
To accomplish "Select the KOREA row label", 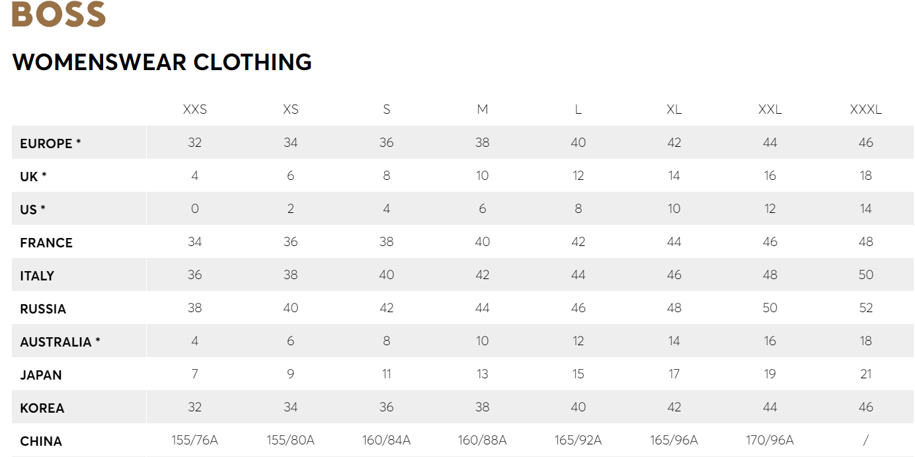I will coord(42,408).
